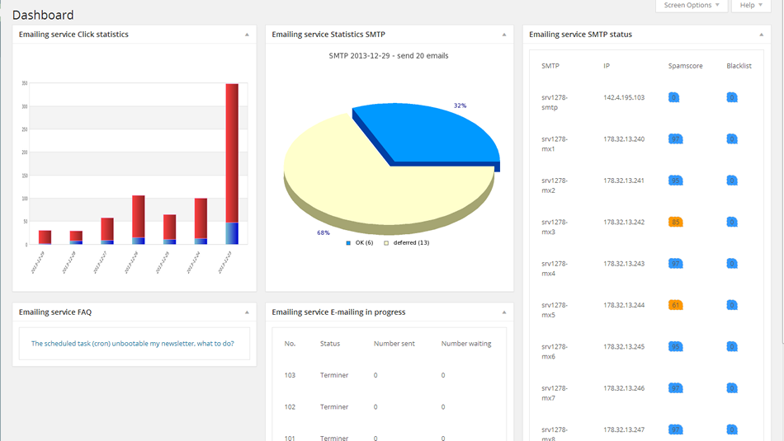Open the scheduled task cron FAQ link
This screenshot has height=441, width=784.
coord(133,344)
